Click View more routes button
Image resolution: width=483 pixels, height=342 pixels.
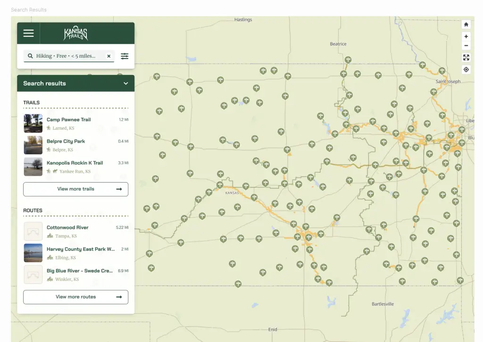point(75,297)
